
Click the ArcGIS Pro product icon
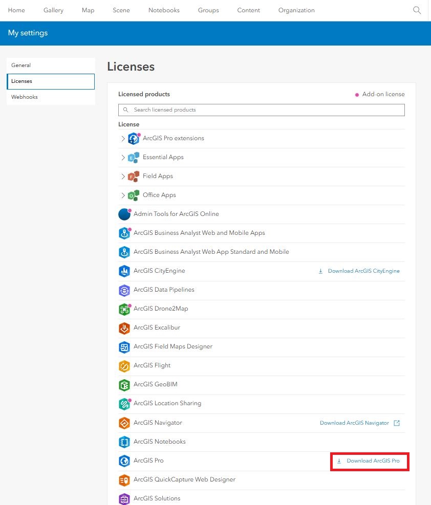124,461
